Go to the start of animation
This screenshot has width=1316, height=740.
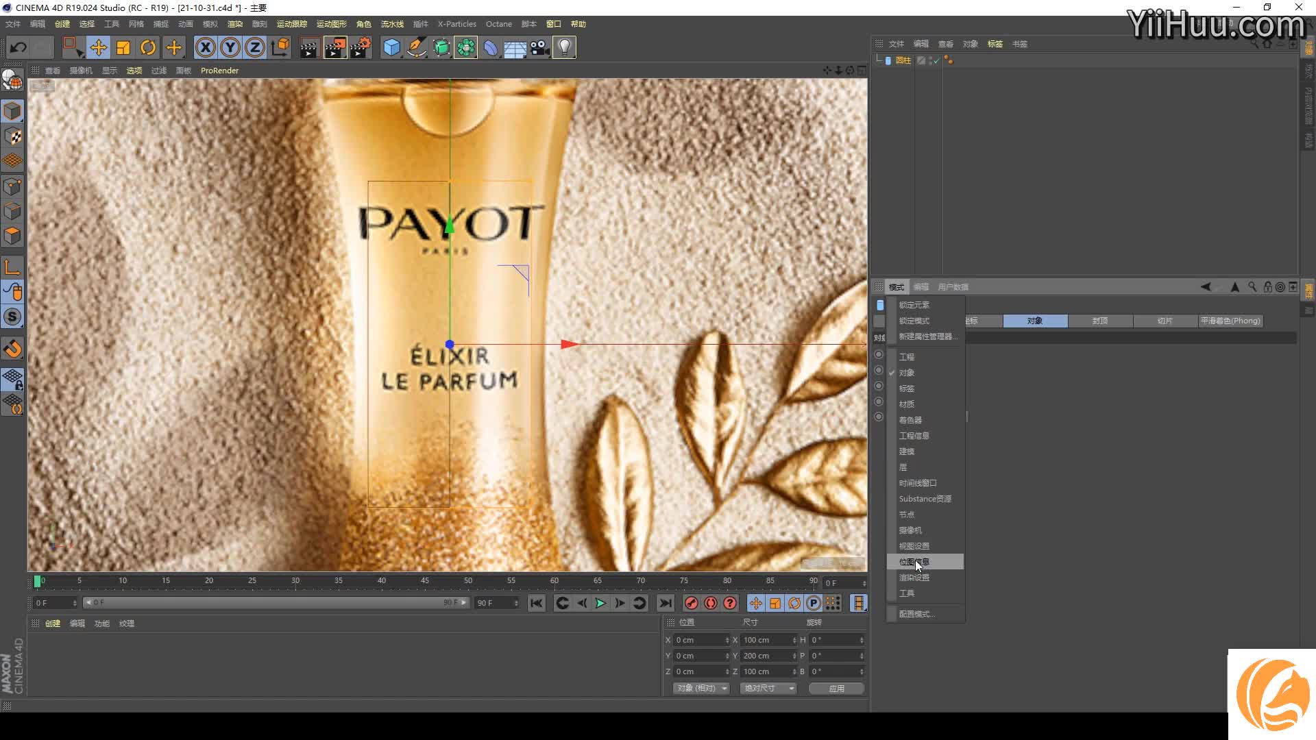[537, 603]
